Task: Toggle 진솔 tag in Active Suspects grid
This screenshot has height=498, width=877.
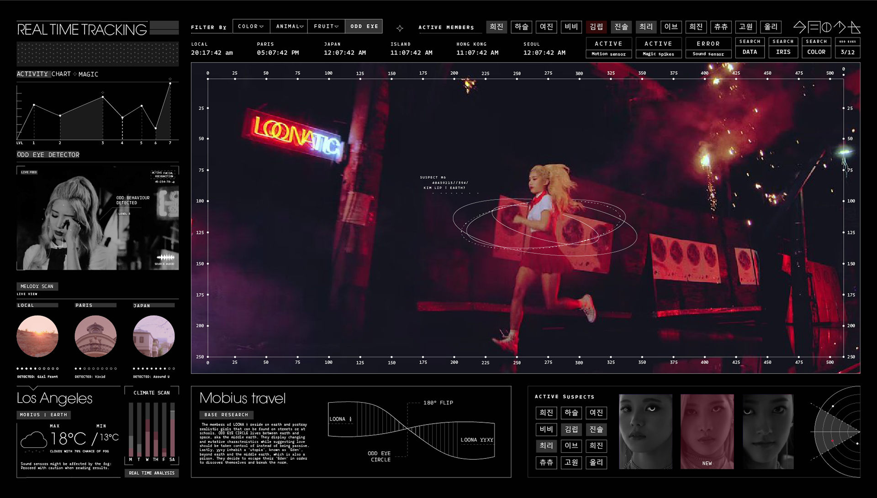Action: point(596,429)
